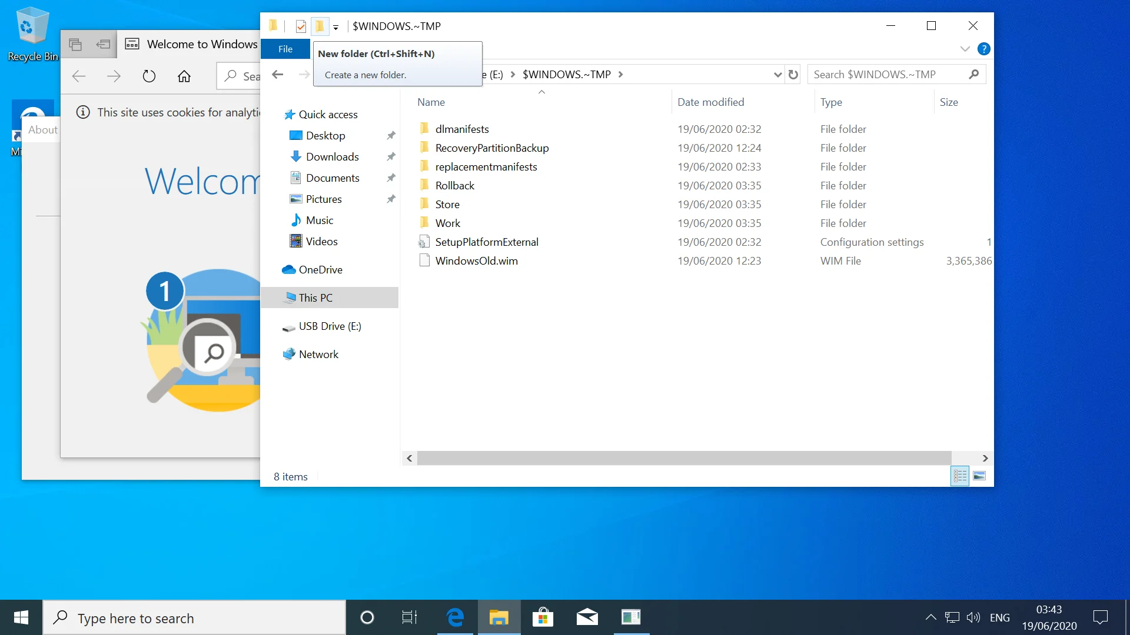This screenshot has height=635, width=1130.
Task: Select SetupPlatformExternal configuration file
Action: click(x=487, y=242)
